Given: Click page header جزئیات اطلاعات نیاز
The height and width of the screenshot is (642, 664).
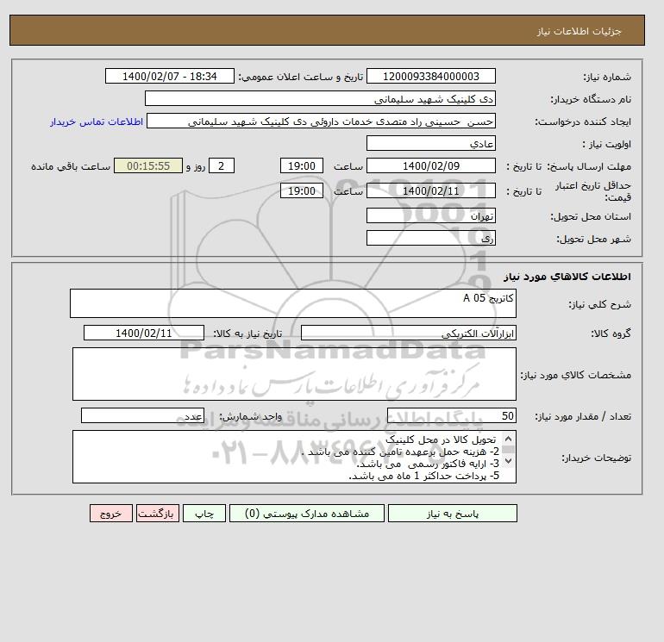Looking at the screenshot, I should coord(579,31).
